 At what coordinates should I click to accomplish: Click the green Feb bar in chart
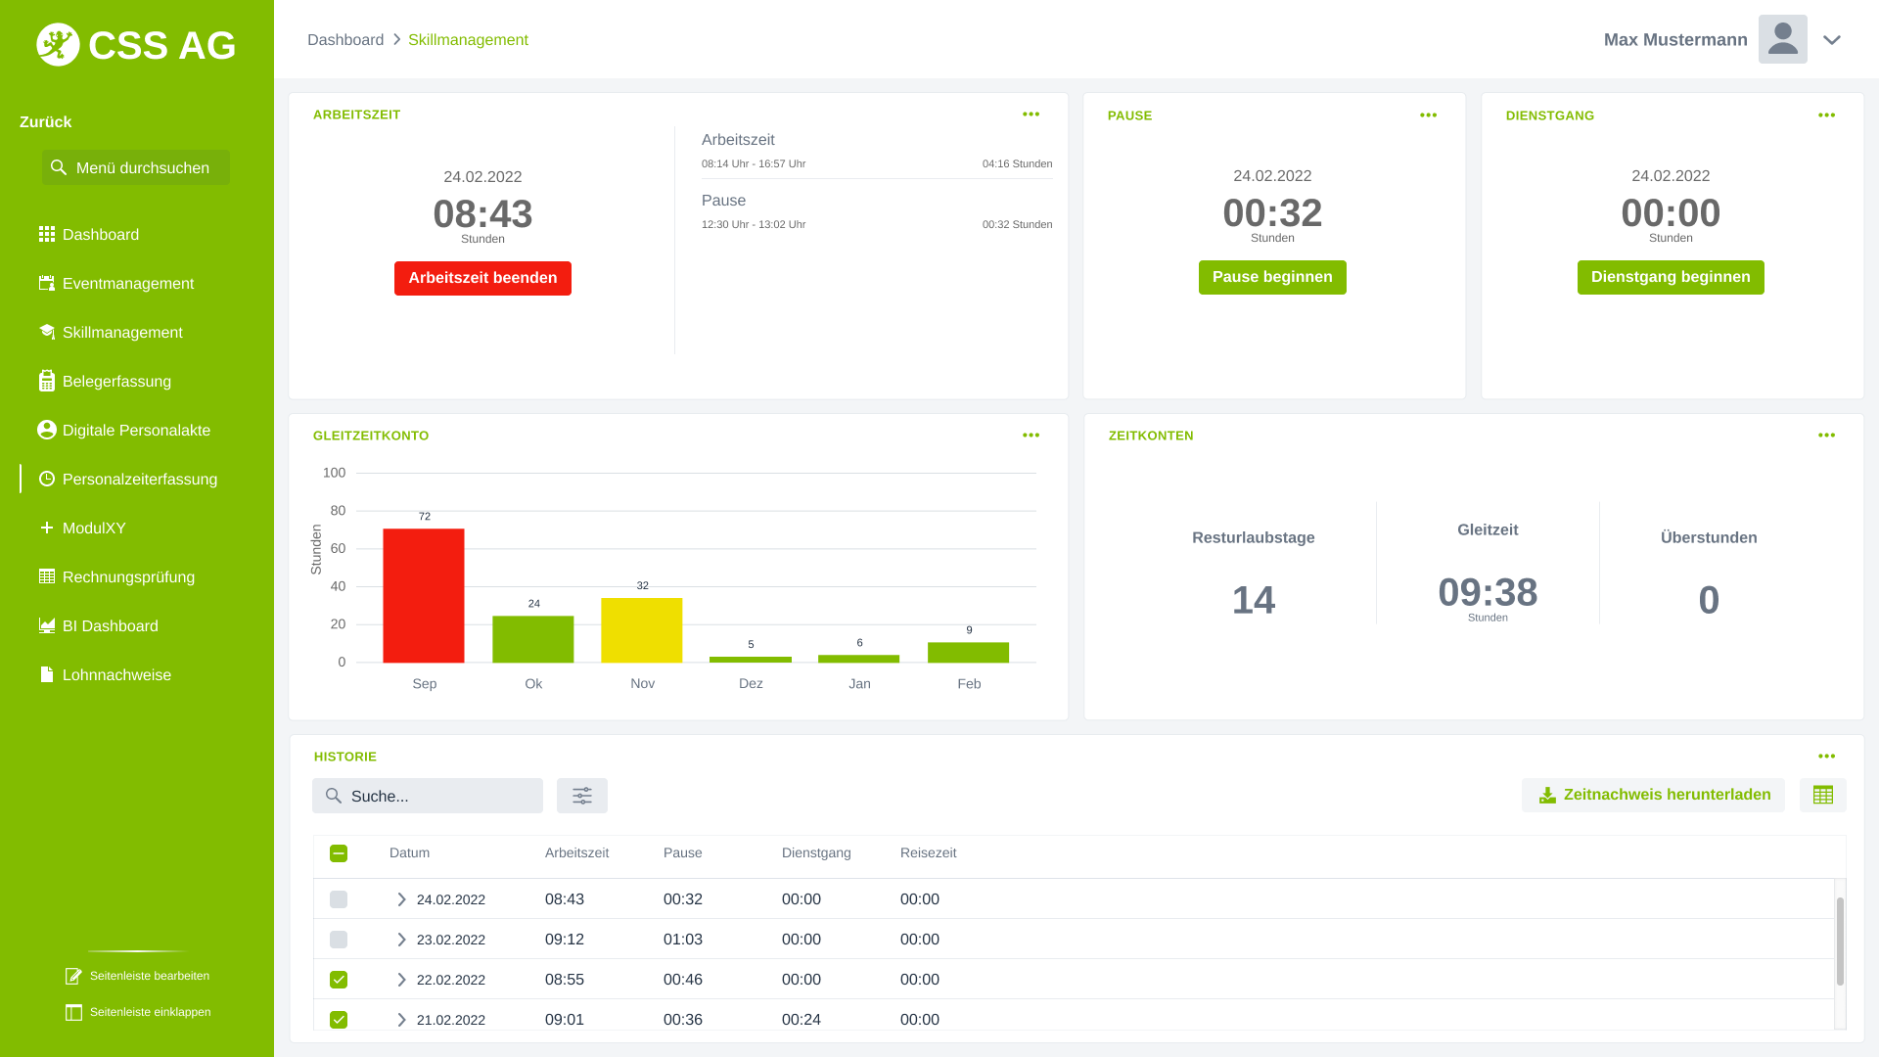(969, 653)
